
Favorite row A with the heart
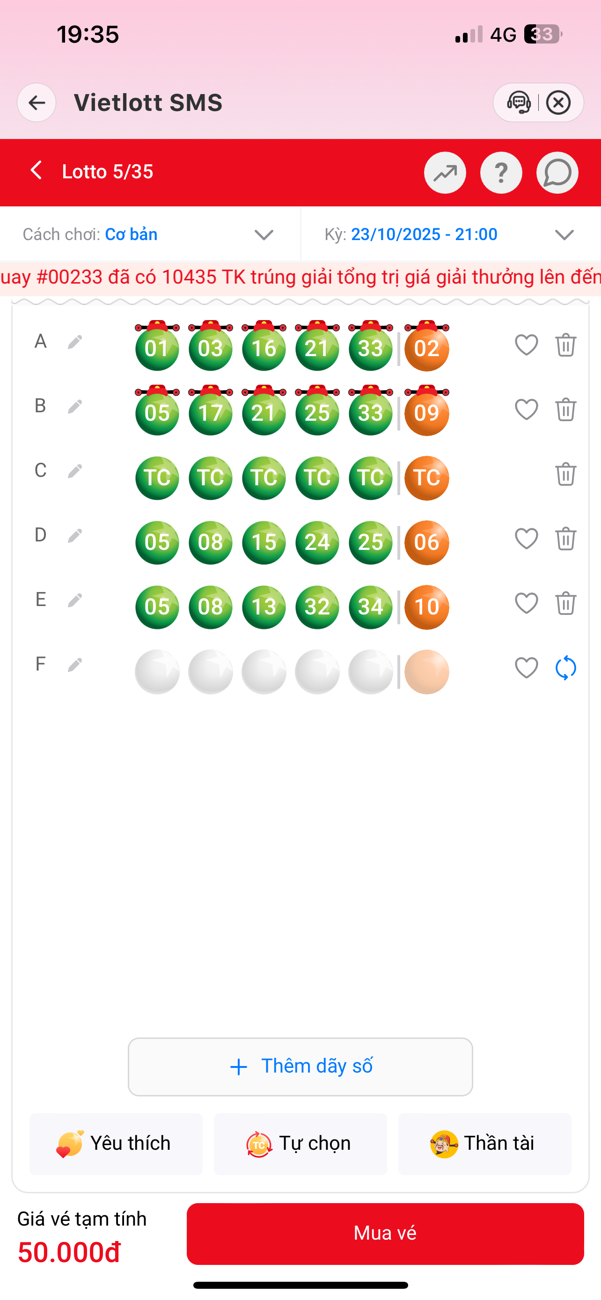coord(526,345)
